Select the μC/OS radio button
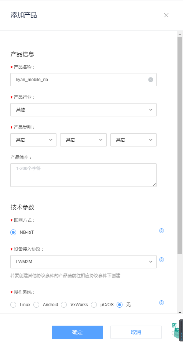The height and width of the screenshot is (344, 183). [94, 305]
